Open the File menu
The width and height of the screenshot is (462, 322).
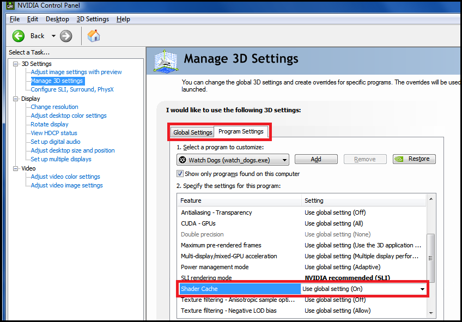[14, 19]
